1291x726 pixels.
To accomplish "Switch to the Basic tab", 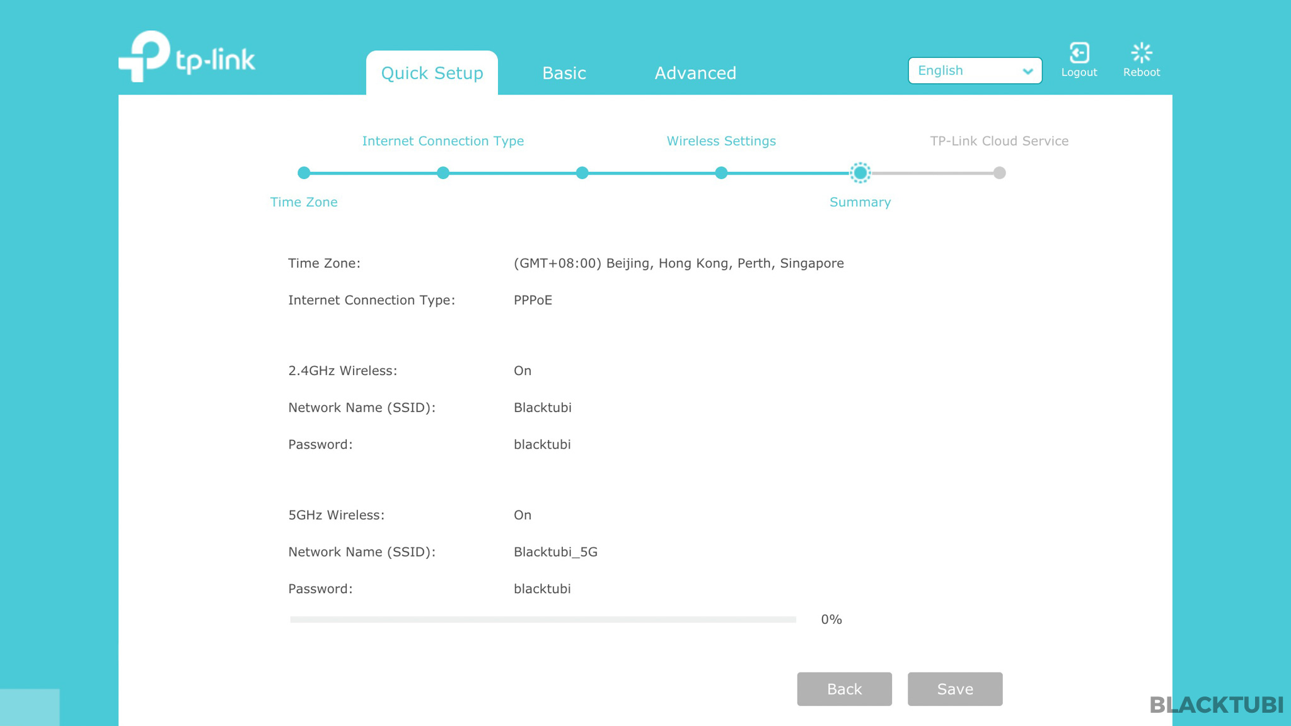I will click(564, 73).
